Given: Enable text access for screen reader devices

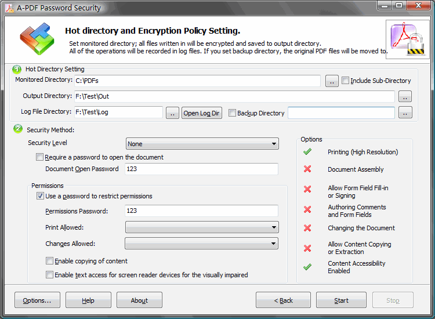Looking at the screenshot, I should coord(49,274).
